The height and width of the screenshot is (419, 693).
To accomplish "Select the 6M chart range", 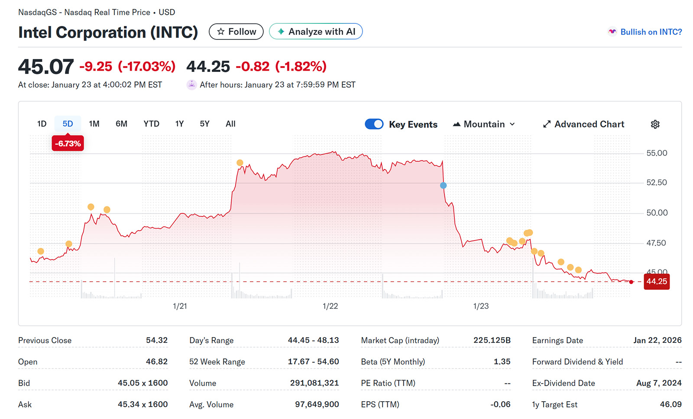I will click(121, 124).
